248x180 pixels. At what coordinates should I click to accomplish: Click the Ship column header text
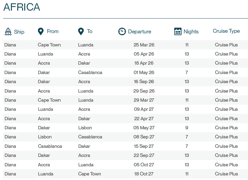(19, 32)
